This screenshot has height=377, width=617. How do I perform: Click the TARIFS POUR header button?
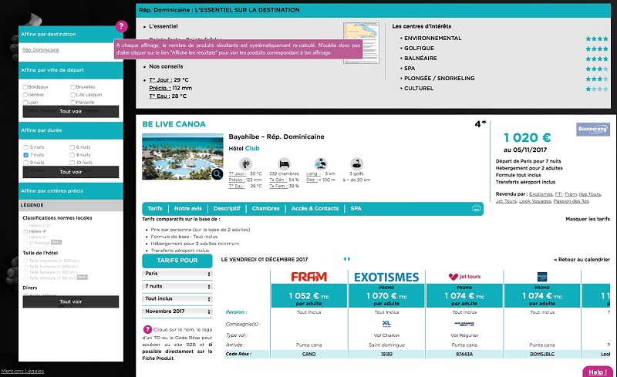click(177, 261)
